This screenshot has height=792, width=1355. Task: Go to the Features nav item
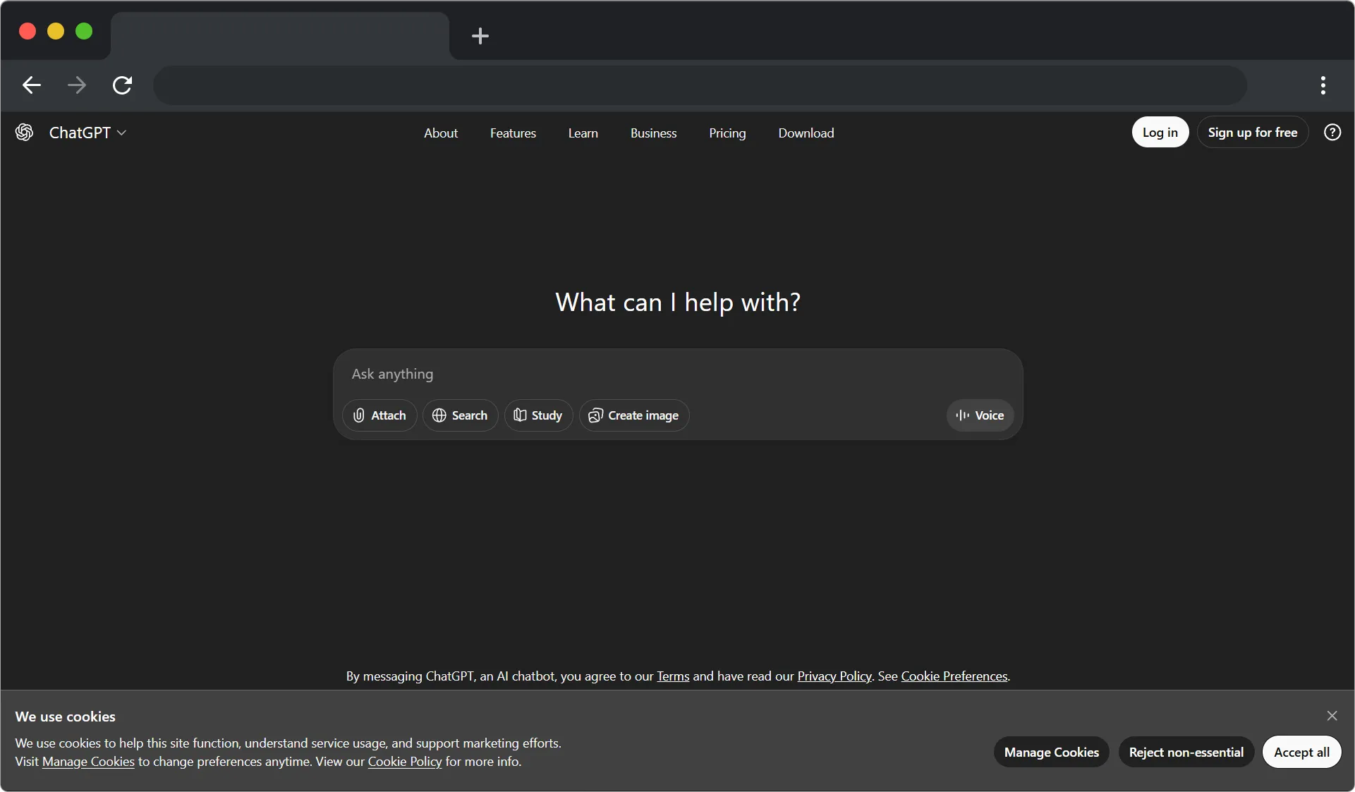(x=513, y=133)
